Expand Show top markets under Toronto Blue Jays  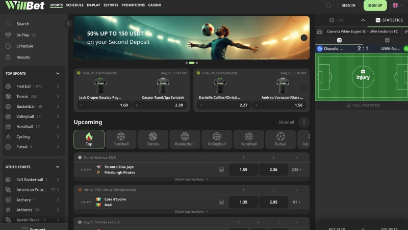[191, 179]
